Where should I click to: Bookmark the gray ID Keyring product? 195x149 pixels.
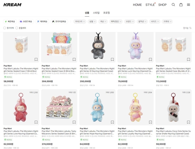pos(112,59)
